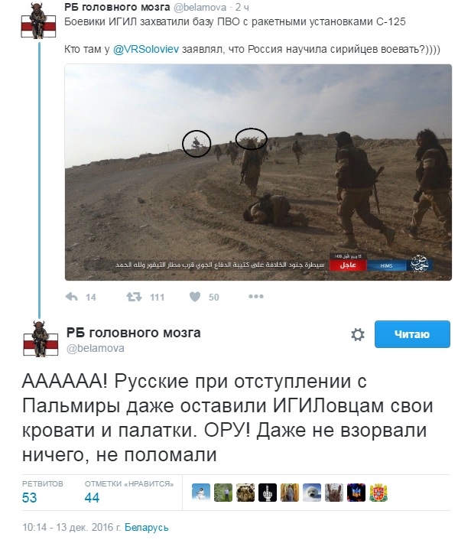Open the seal pup avatar profile

point(312,492)
